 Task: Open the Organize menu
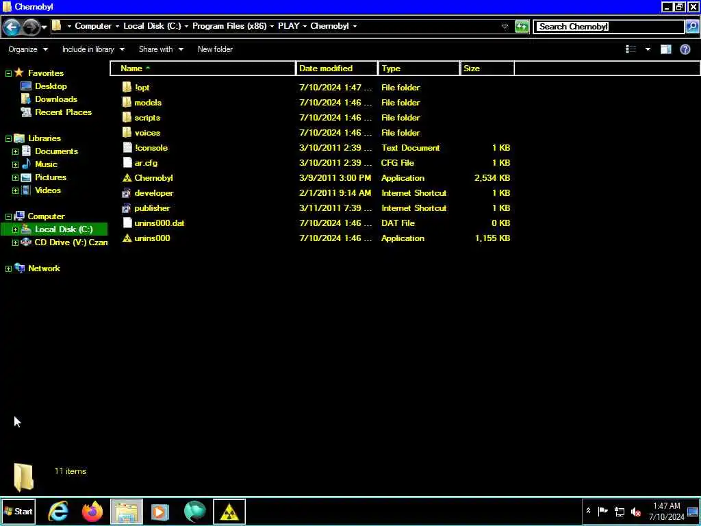coord(27,49)
